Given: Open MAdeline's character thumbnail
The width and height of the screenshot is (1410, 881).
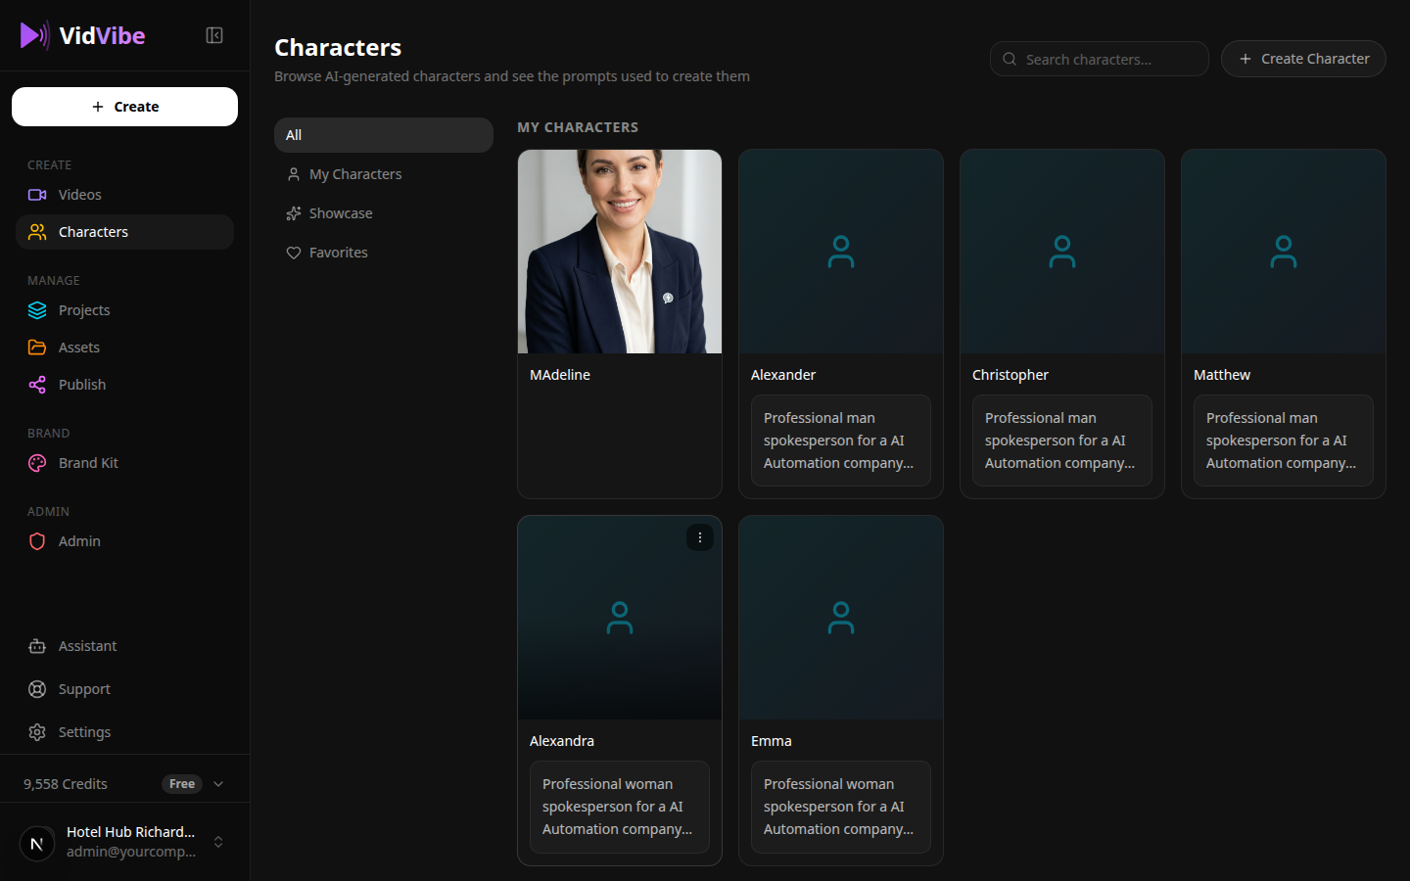Looking at the screenshot, I should click(x=619, y=252).
